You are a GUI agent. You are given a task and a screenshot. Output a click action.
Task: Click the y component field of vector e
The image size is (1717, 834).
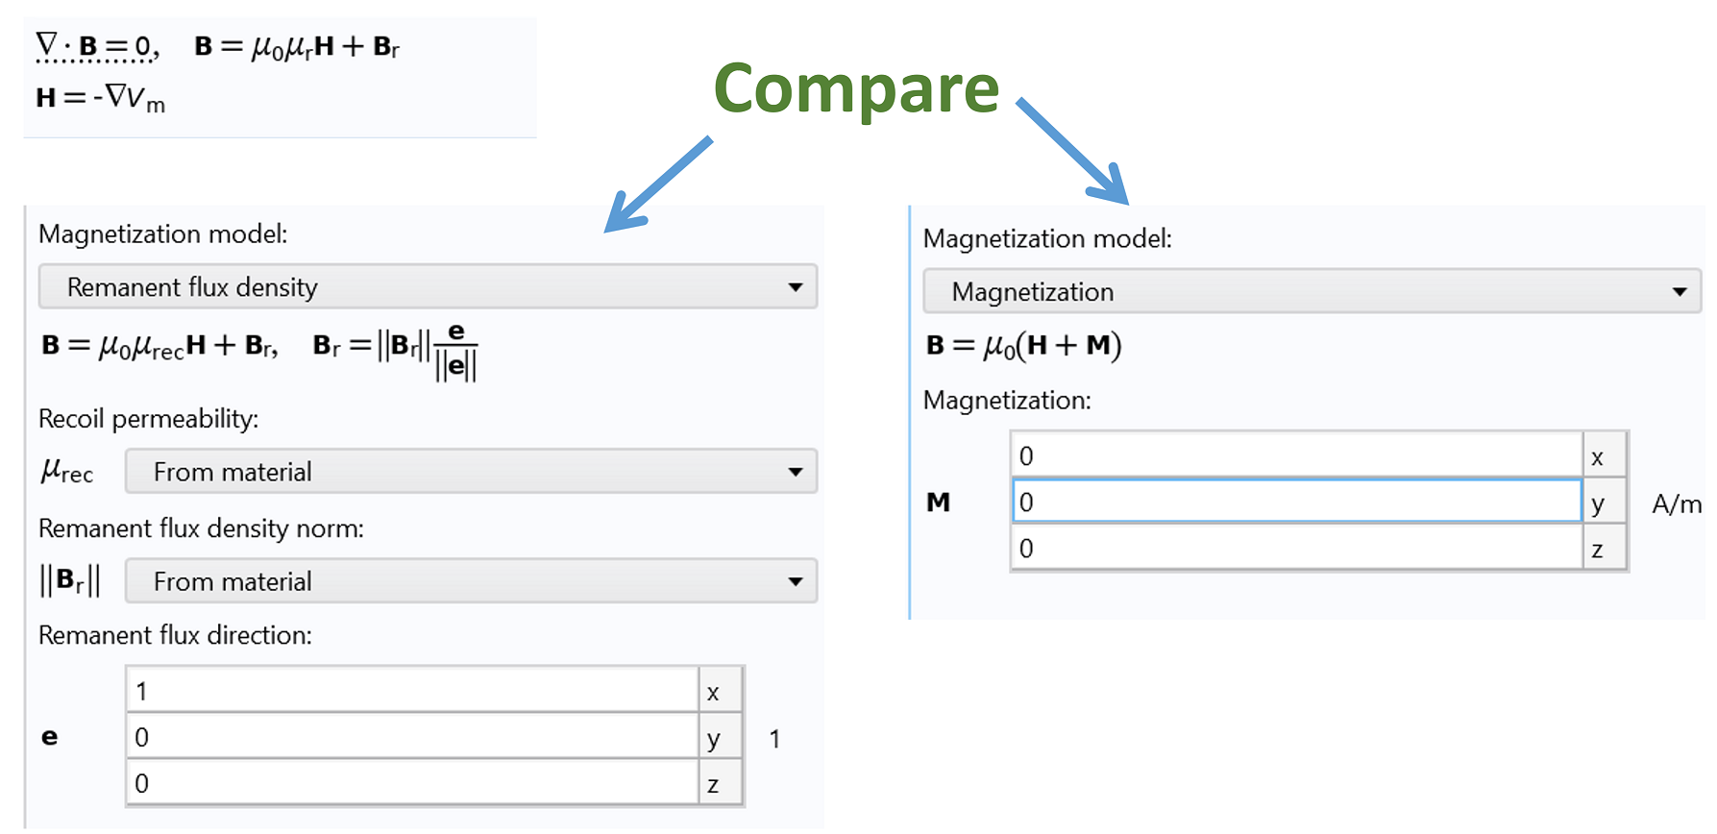[x=411, y=737]
